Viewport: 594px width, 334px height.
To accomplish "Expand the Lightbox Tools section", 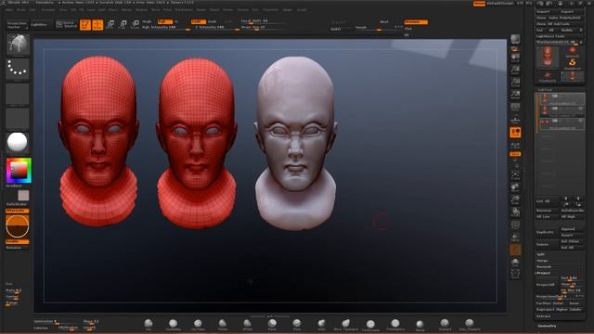I will (550, 36).
